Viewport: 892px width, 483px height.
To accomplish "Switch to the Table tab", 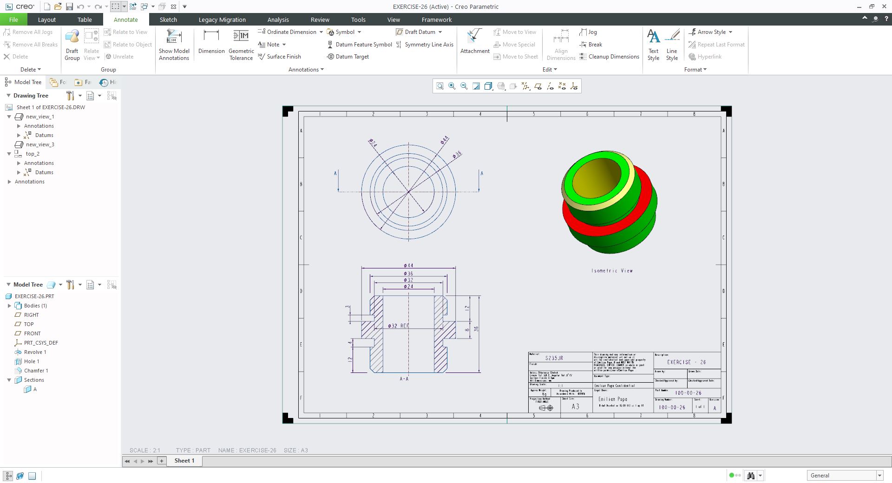I will pyautogui.click(x=85, y=20).
